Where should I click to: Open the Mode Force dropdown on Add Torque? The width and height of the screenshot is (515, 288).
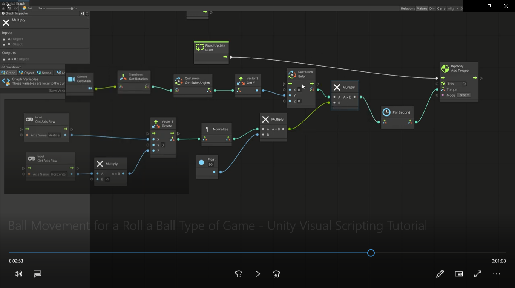click(x=463, y=95)
